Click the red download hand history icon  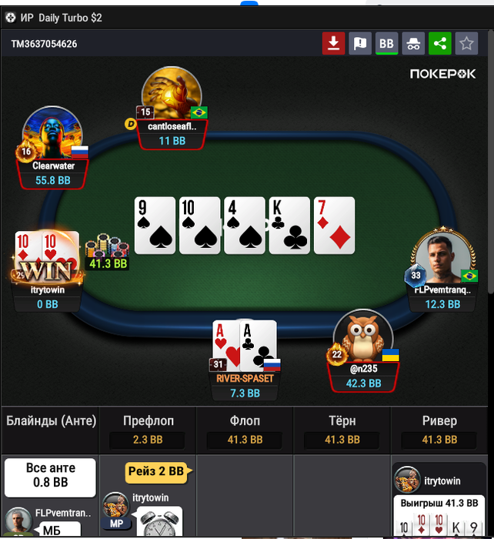[333, 43]
